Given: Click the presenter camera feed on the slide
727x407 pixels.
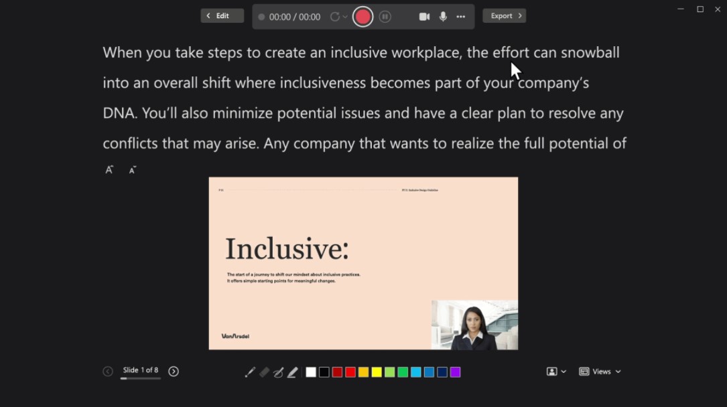Looking at the screenshot, I should tap(475, 325).
